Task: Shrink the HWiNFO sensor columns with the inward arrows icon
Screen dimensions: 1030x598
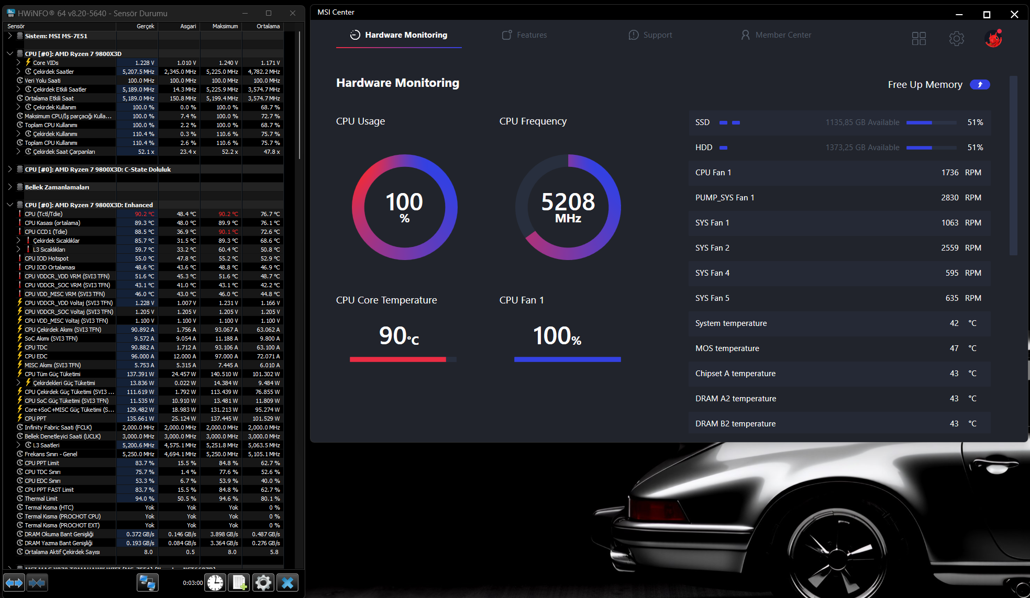Action: tap(37, 582)
